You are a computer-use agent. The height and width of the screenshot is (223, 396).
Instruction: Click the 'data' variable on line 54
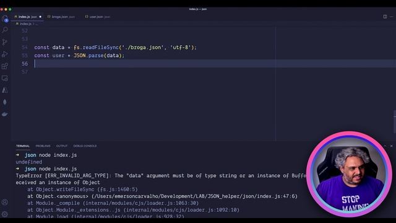click(x=58, y=47)
